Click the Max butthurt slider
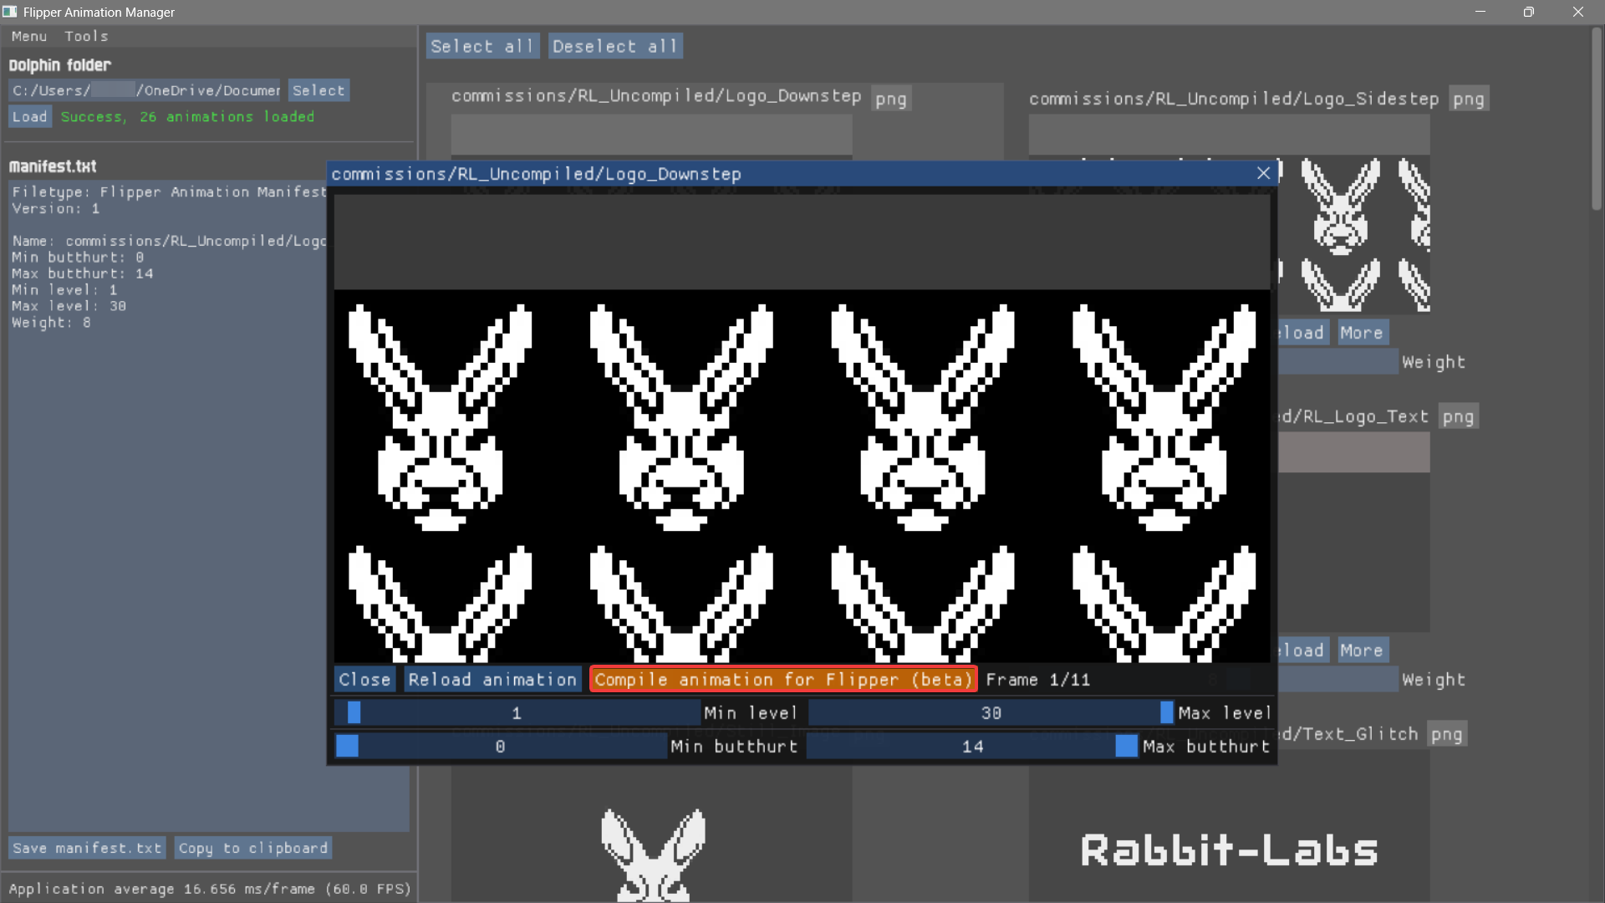 tap(972, 747)
